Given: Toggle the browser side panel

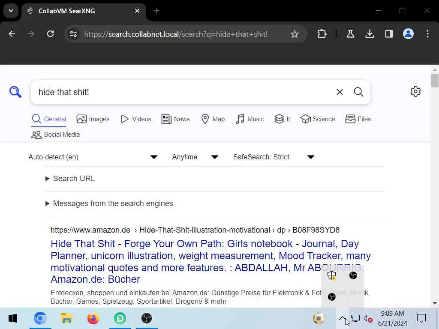Looking at the screenshot, I should click(x=389, y=34).
